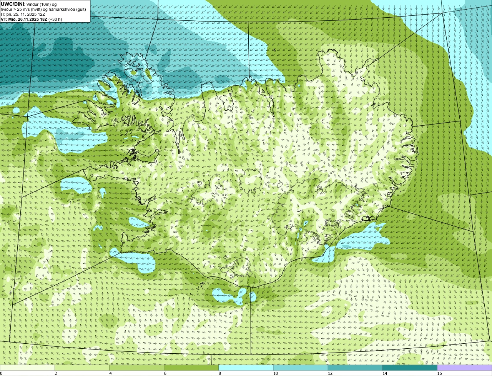The image size is (492, 376).
Task: Click the legend scale label "8"
Action: click(220, 373)
